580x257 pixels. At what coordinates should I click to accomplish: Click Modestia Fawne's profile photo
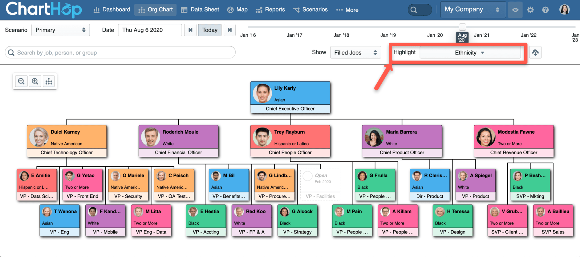tap(486, 137)
